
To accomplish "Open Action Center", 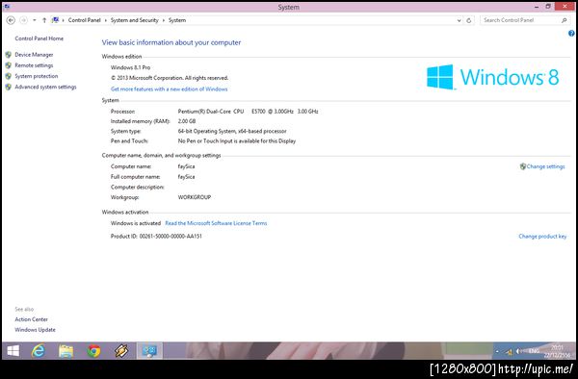I will pyautogui.click(x=32, y=319).
